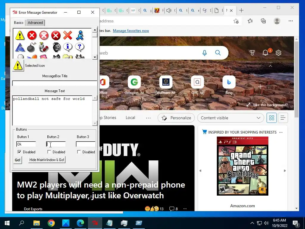Screen dimensions: 305x229
Task: Open File Explorer from the taskbar
Action: tap(36, 223)
